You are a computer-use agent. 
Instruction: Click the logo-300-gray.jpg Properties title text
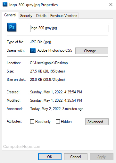click(x=33, y=5)
